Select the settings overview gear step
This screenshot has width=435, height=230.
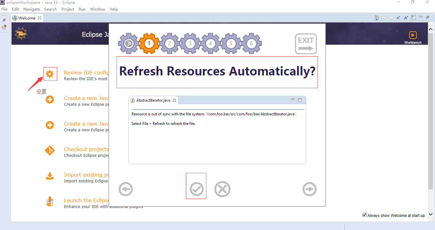[x=128, y=43]
